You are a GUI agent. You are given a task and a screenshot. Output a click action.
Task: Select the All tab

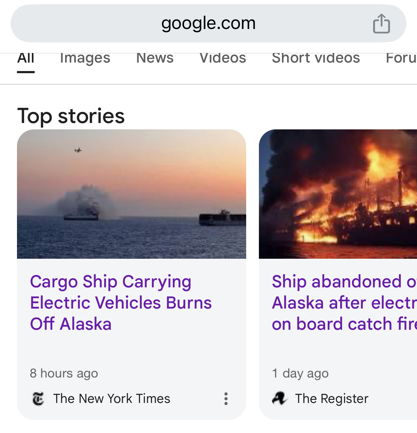click(26, 58)
